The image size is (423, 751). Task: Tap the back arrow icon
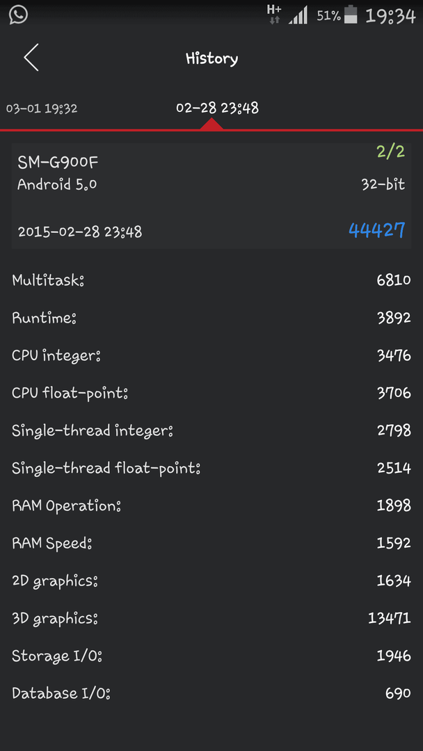pos(31,58)
